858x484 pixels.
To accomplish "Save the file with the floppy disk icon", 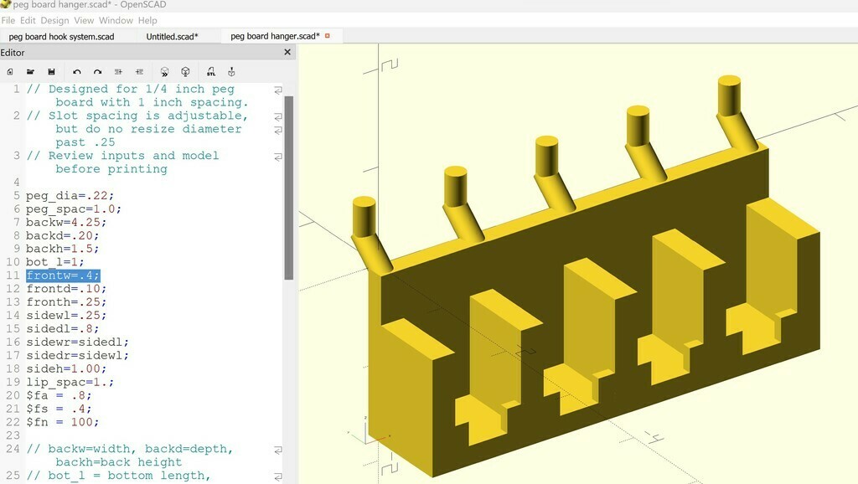I will pos(51,72).
